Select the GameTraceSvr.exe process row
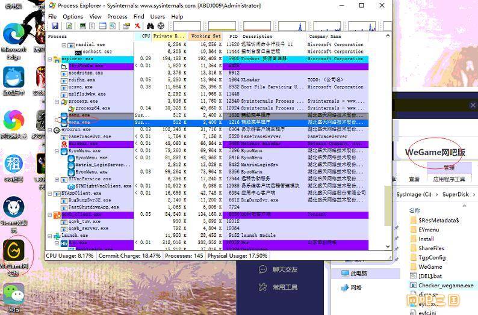The image size is (478, 315). pyautogui.click(x=206, y=136)
